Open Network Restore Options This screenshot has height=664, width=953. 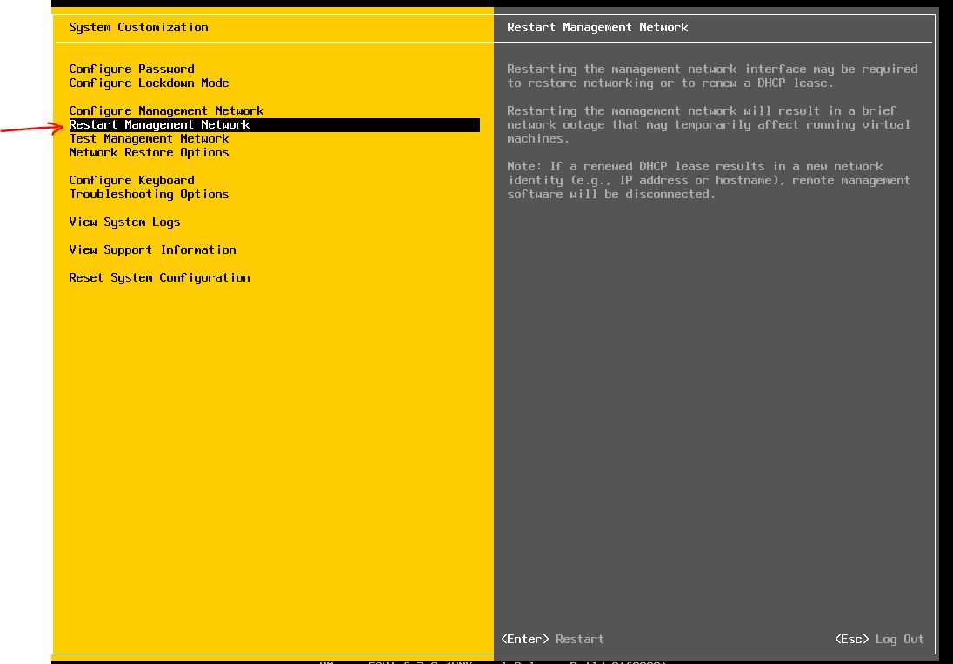[x=149, y=152]
